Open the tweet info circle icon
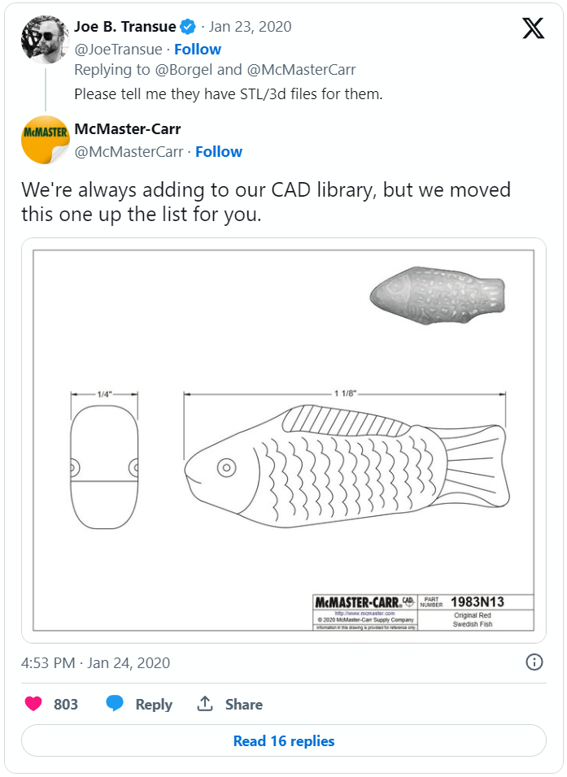Image resolution: width=567 pixels, height=777 pixels. coord(534,662)
